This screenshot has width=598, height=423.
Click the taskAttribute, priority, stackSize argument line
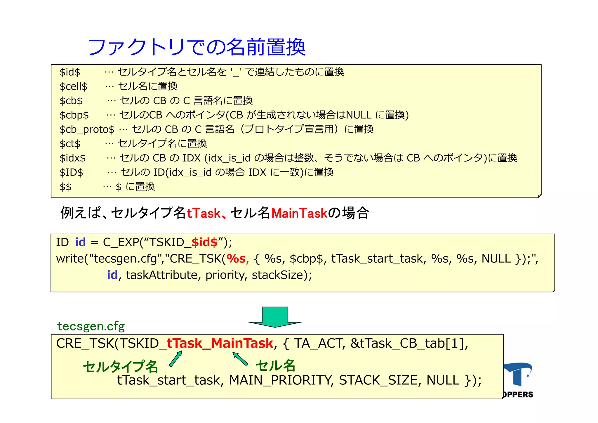point(210,275)
